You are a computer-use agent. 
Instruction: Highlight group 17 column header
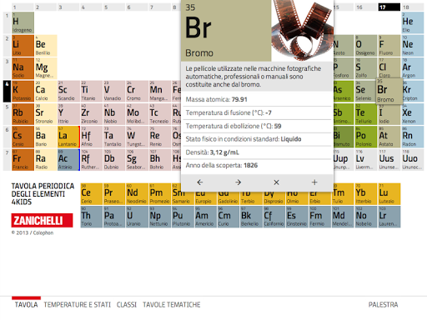click(x=389, y=7)
